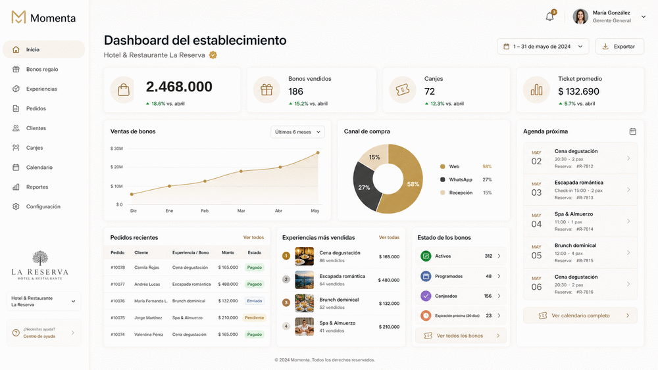The width and height of the screenshot is (658, 370).
Task: Open the calendar icon in Agenda próxima
Action: pyautogui.click(x=633, y=131)
